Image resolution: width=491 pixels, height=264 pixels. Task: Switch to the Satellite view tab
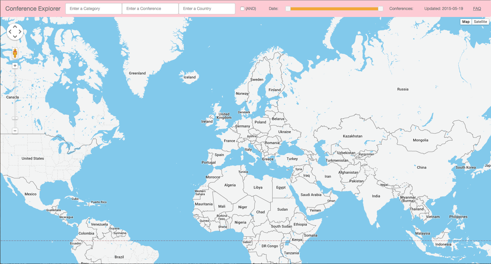(x=480, y=22)
